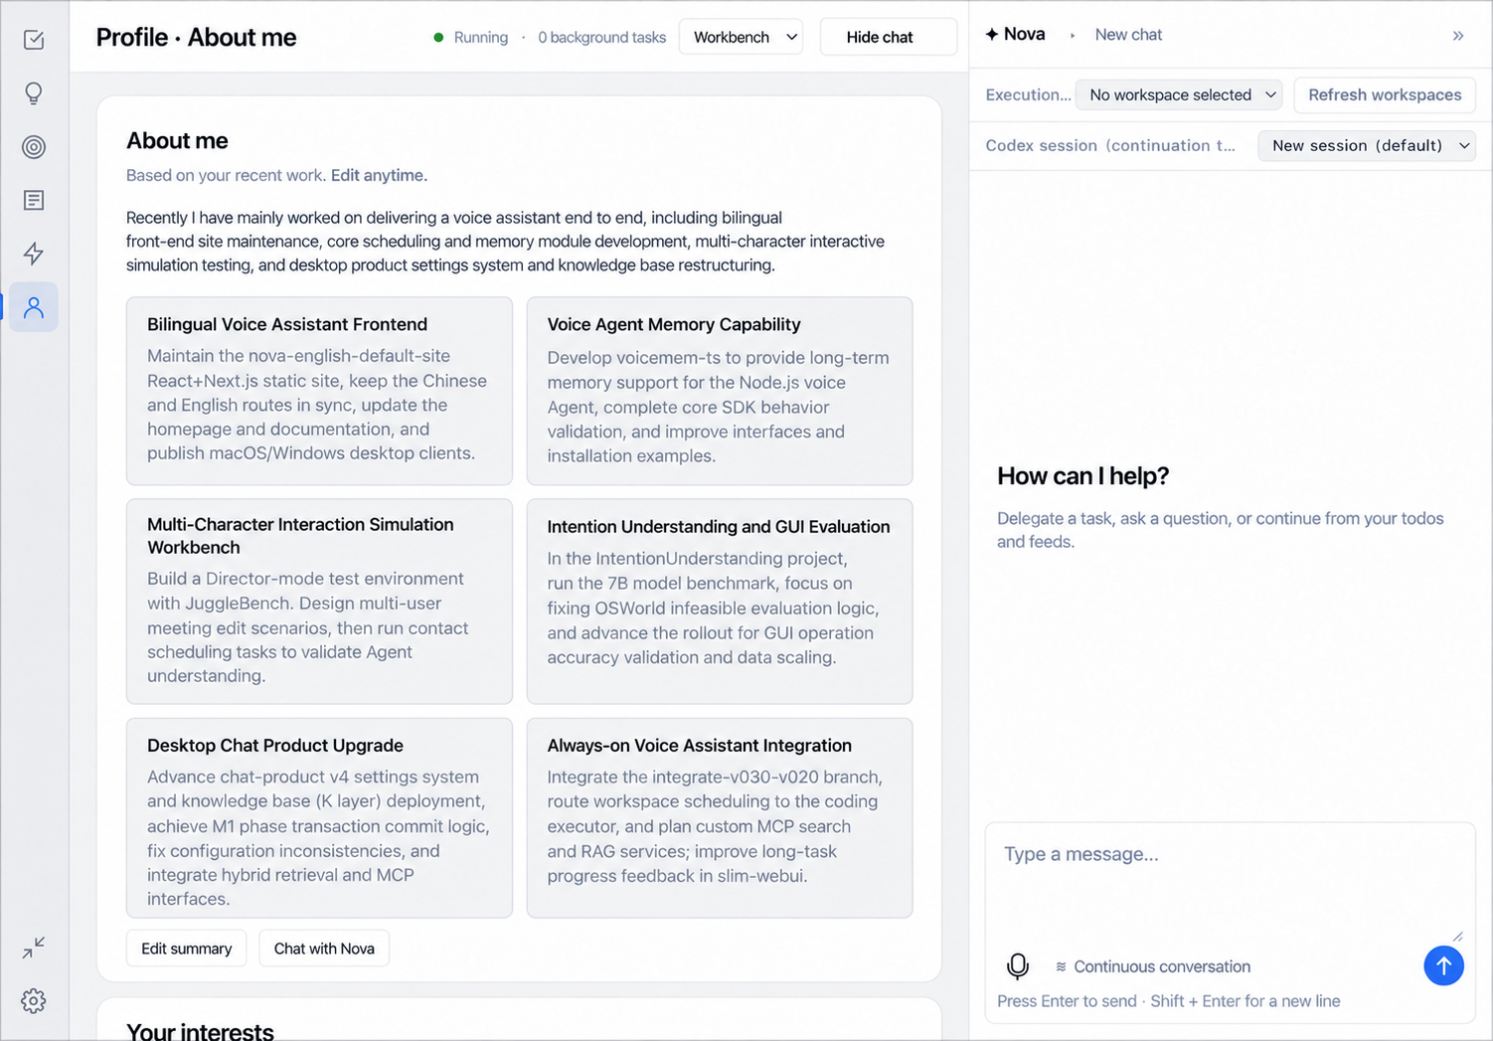This screenshot has height=1041, width=1493.
Task: Click the Edit summary button
Action: [x=187, y=949]
